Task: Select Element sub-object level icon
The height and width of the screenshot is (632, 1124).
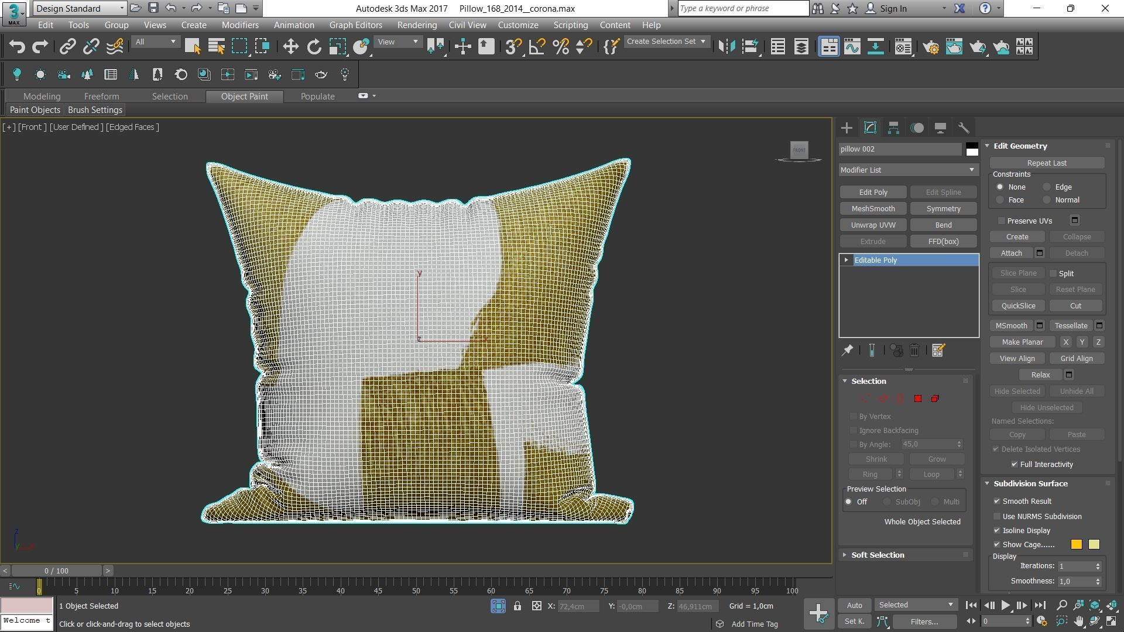Action: tap(935, 399)
